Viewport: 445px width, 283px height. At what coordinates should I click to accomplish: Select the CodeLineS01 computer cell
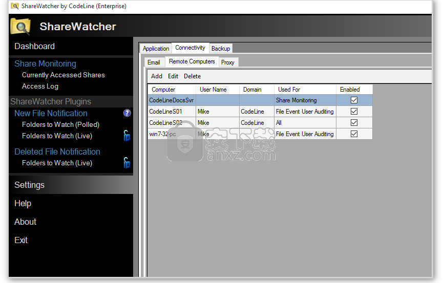(172, 112)
